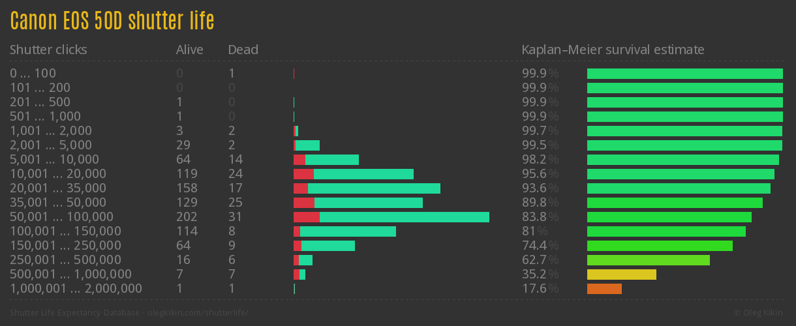The width and height of the screenshot is (796, 326).
Task: Click the green 62.7% survival bar
Action: [648, 260]
